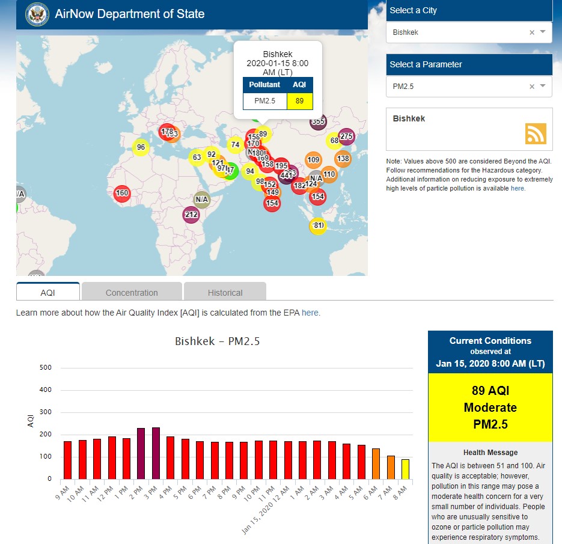The image size is (562, 544).
Task: Clear the selected Bishkek city
Action: [x=531, y=32]
